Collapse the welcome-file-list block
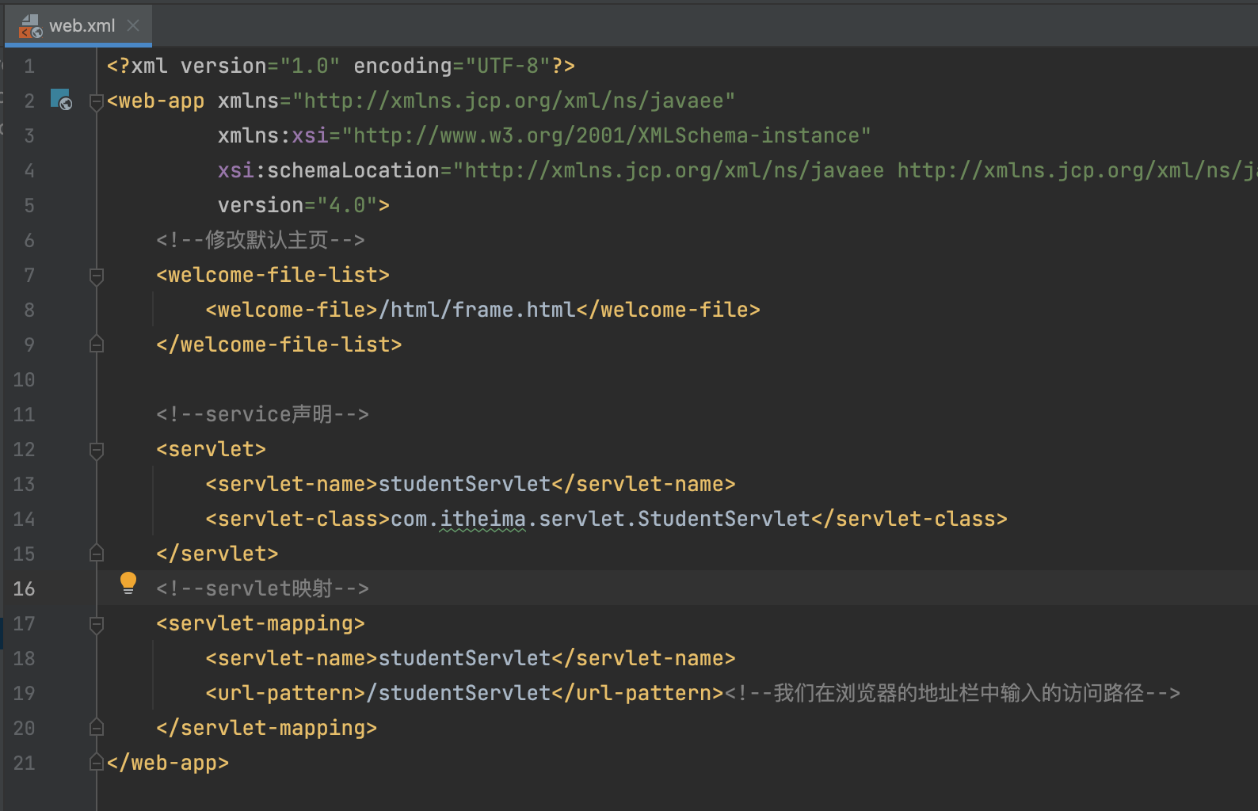This screenshot has width=1258, height=811. click(97, 276)
